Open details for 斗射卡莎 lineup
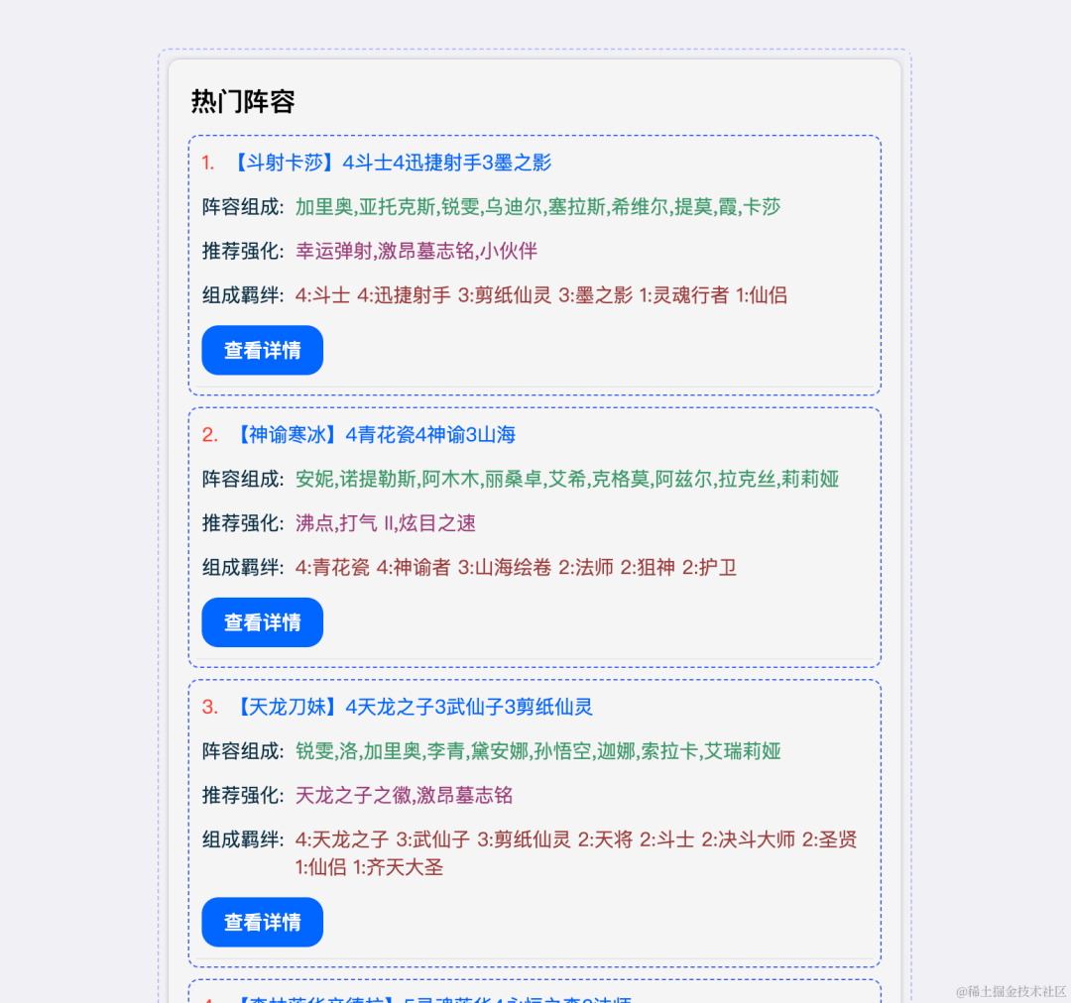The image size is (1071, 1003). tap(262, 350)
